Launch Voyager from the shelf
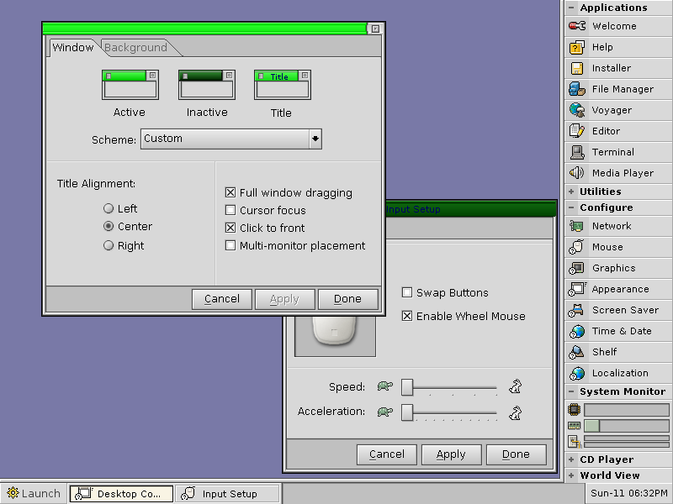The height and width of the screenshot is (504, 673). [577, 110]
